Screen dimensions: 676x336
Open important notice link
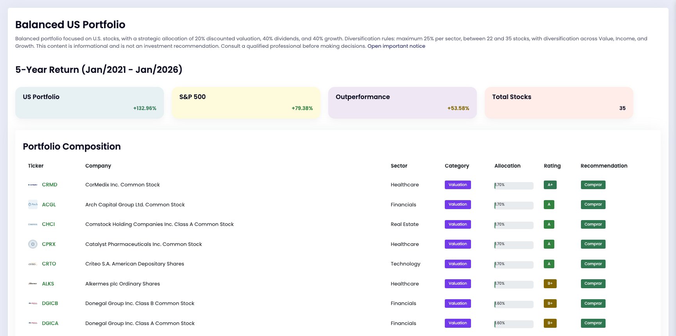396,46
